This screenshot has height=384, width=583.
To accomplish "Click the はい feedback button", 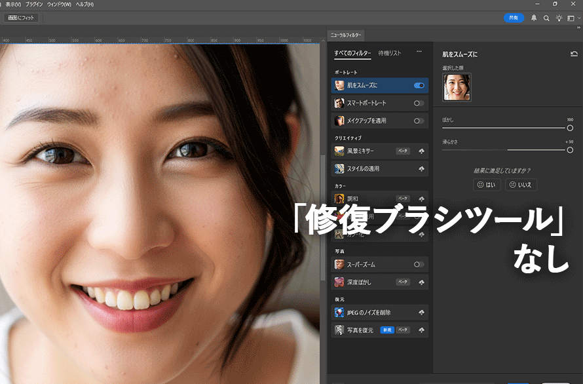I will 487,184.
